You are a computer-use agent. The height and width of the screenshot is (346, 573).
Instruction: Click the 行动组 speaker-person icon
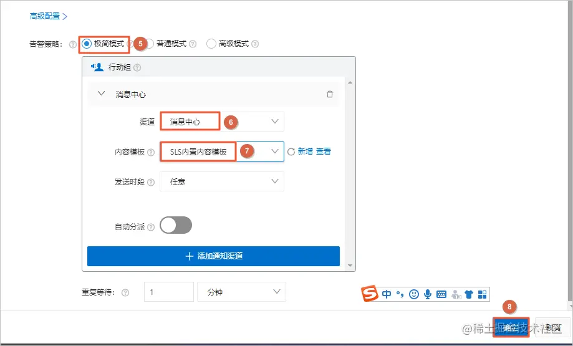[x=97, y=67]
